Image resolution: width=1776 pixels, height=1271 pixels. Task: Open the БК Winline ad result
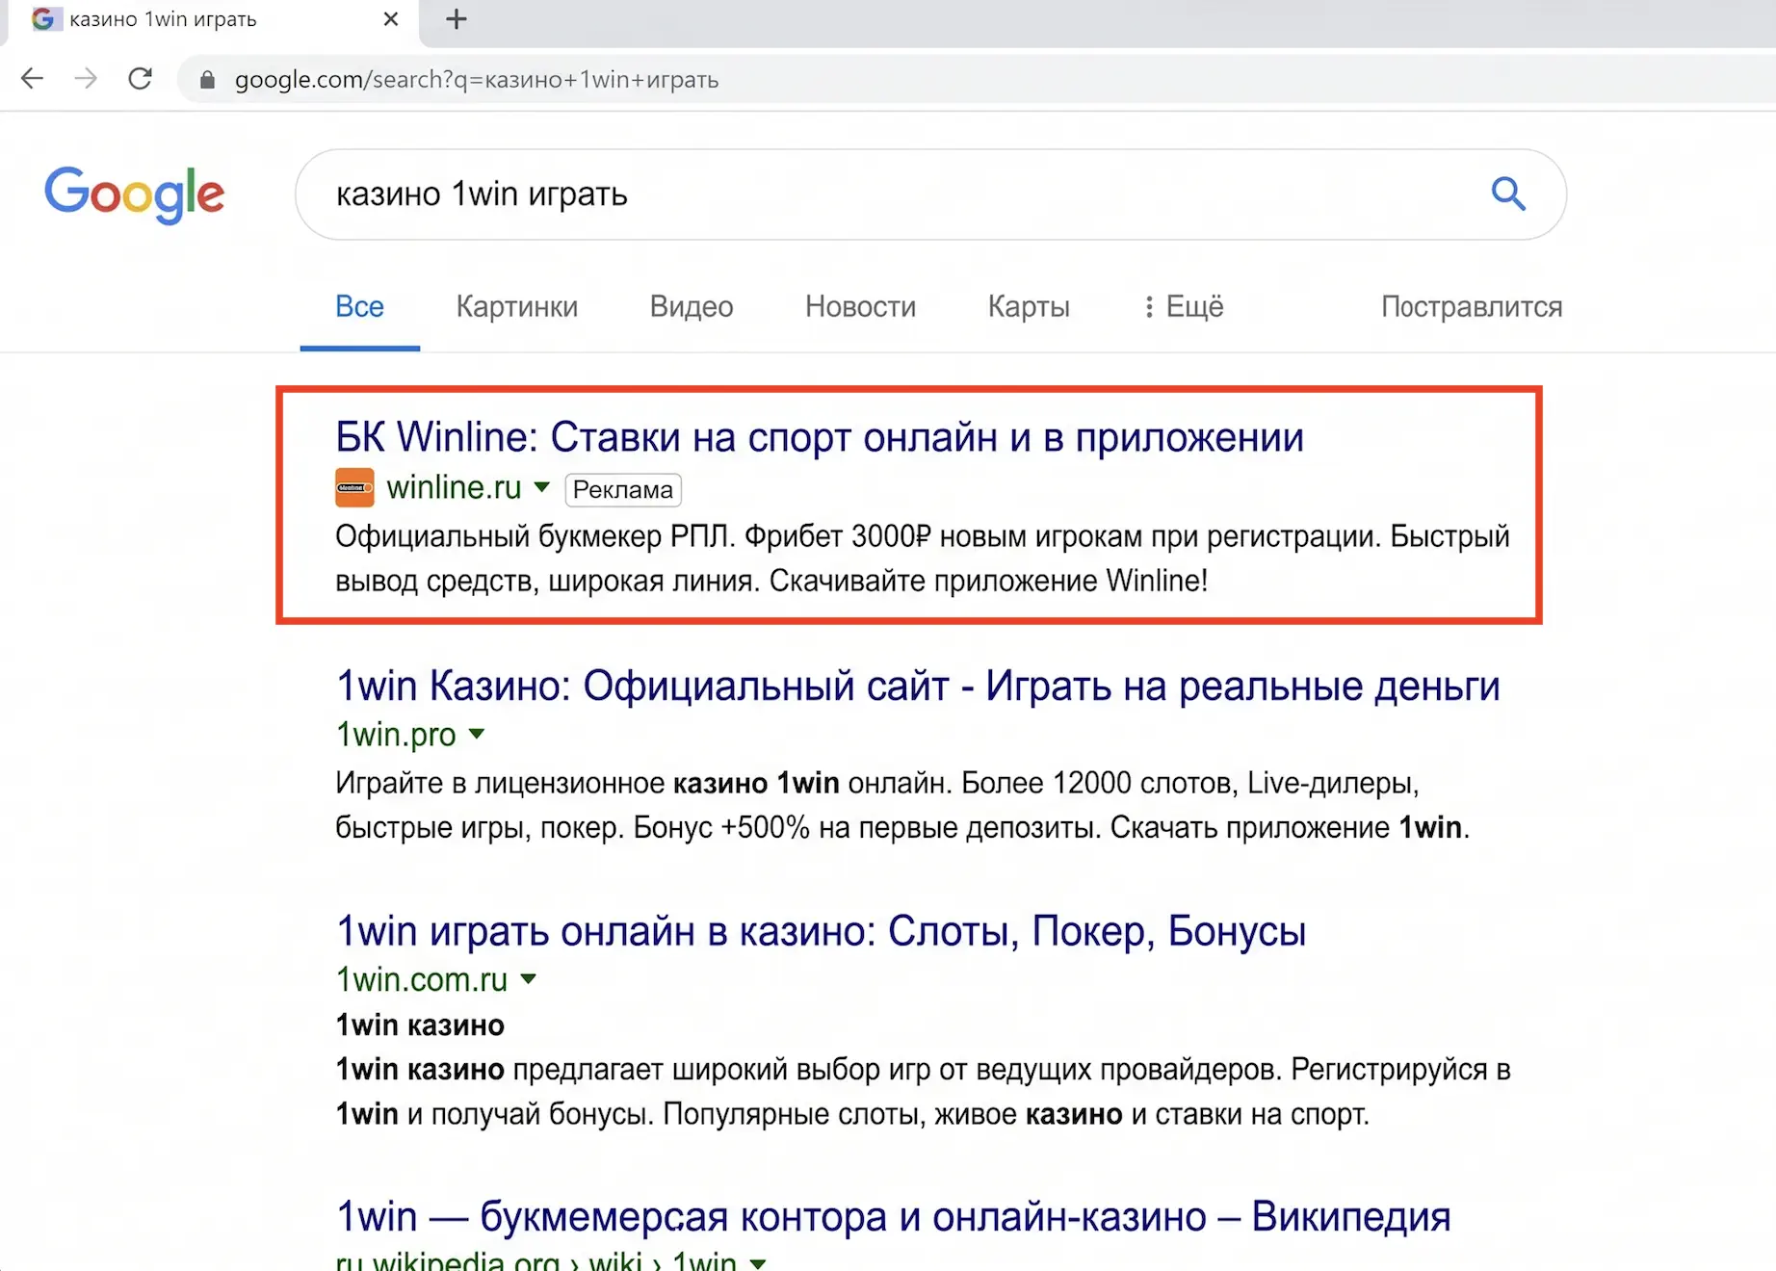(x=820, y=438)
